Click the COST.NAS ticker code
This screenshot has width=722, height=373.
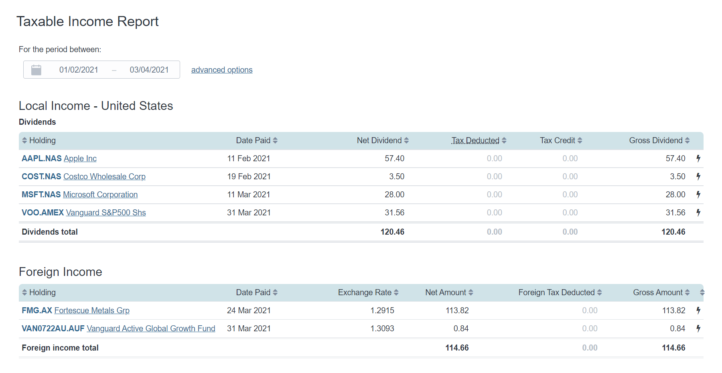coord(41,176)
